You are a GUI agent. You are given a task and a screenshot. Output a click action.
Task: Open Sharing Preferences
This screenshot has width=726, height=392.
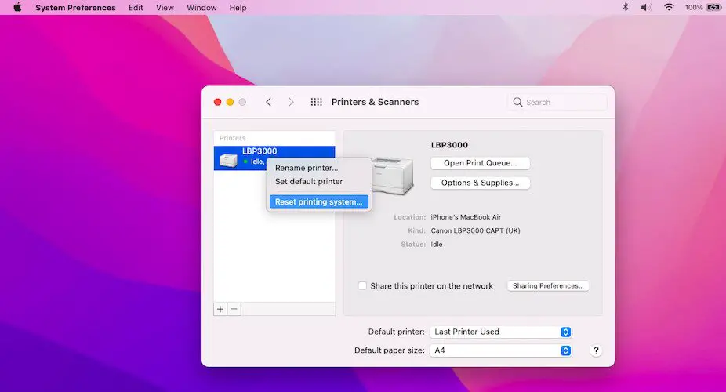pos(548,286)
